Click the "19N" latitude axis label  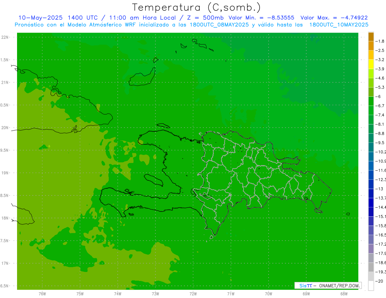[5, 173]
